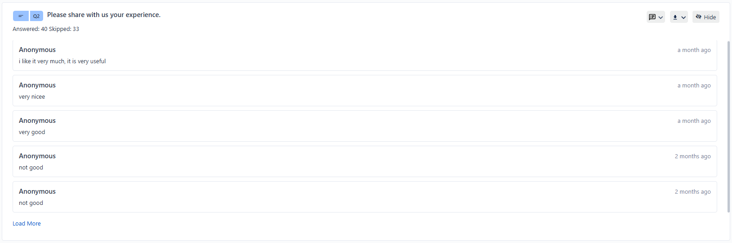Select the "i like it very much" response

click(62, 61)
